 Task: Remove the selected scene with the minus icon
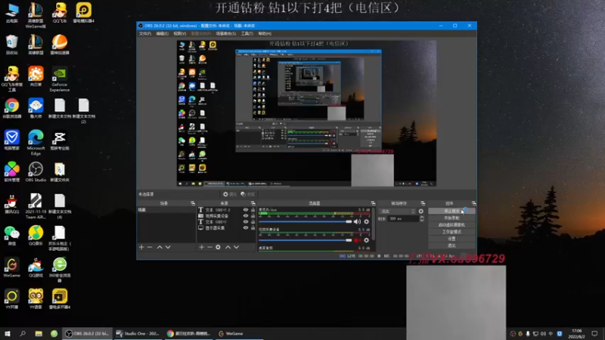[150, 247]
